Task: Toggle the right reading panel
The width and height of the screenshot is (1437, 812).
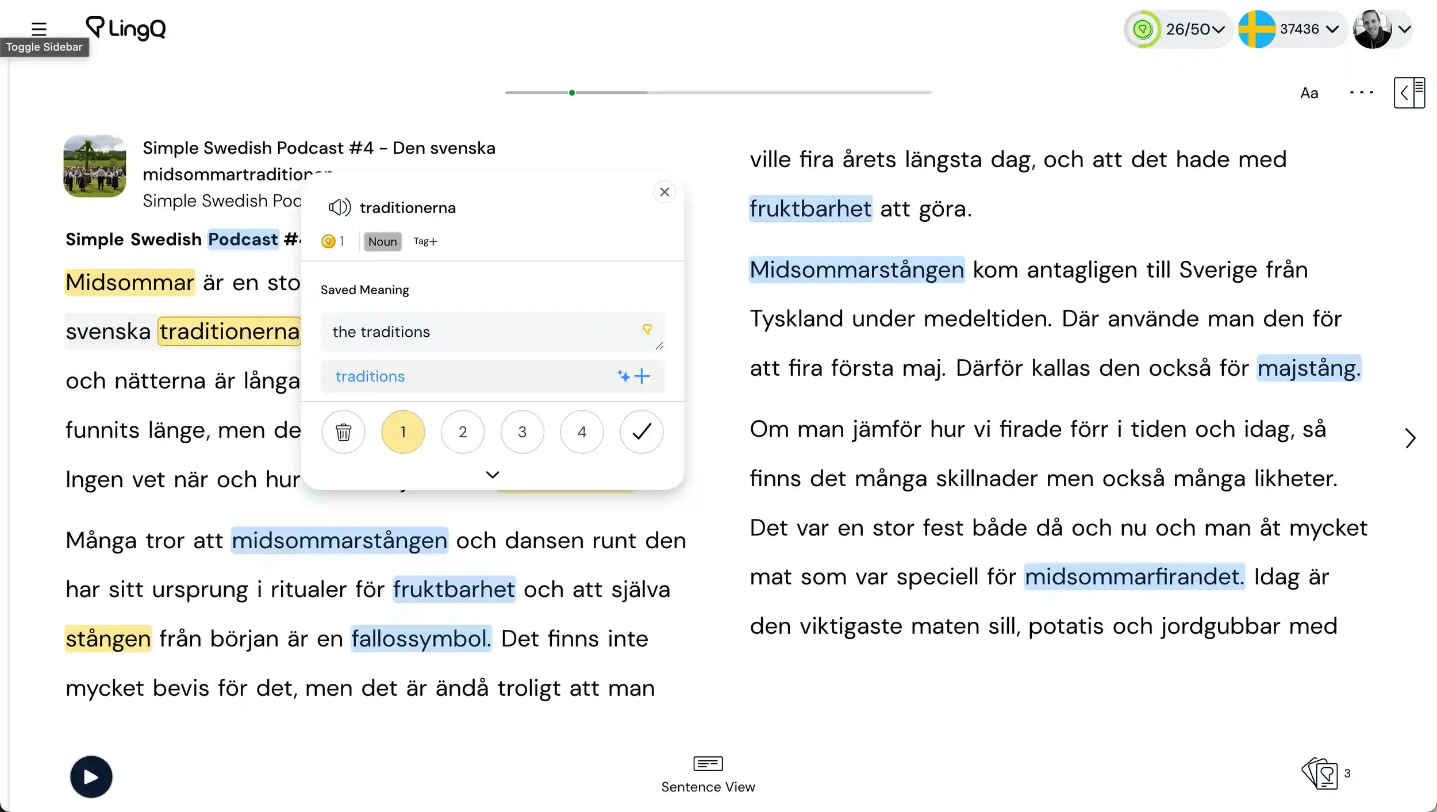Action: point(1409,93)
